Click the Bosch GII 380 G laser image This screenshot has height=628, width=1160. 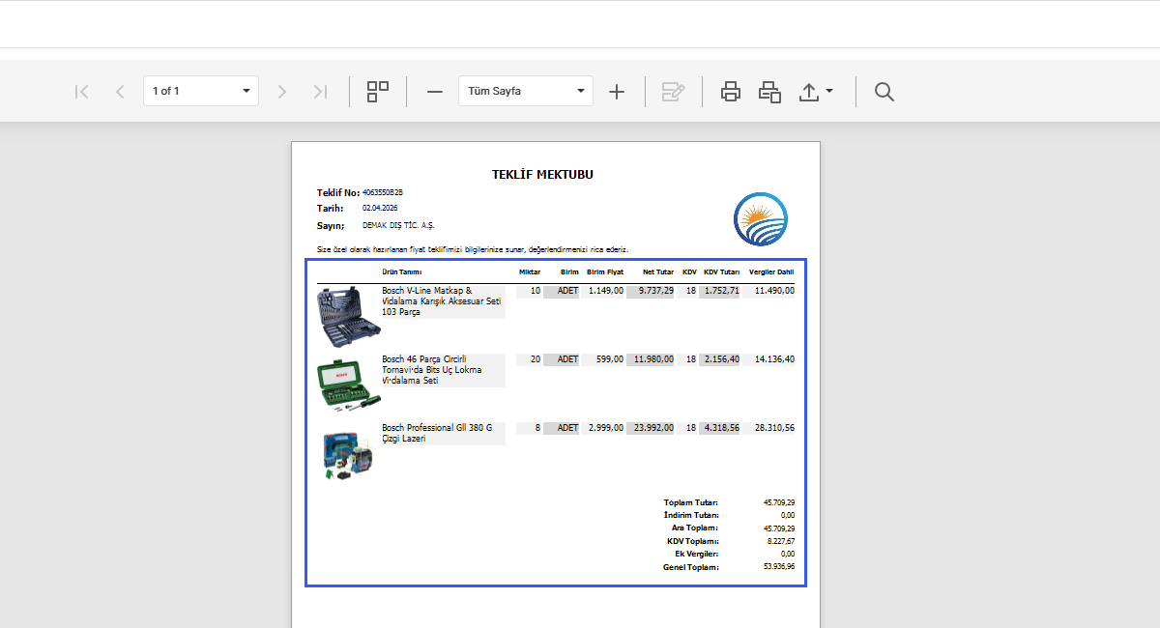pos(348,454)
